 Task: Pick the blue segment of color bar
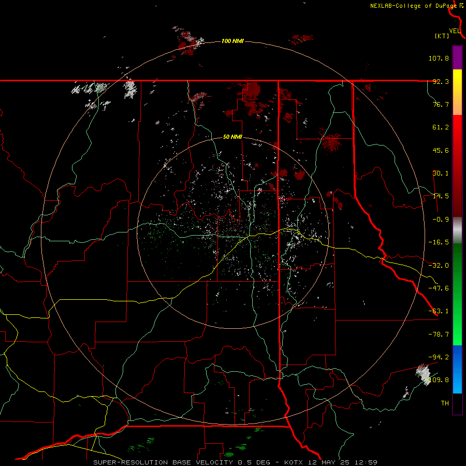(457, 369)
